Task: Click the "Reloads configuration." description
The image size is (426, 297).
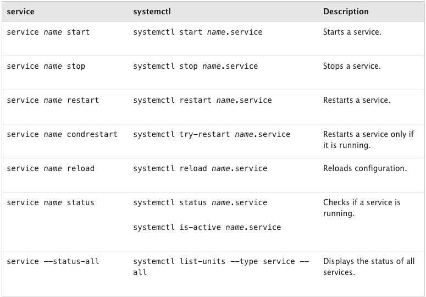Action: tap(365, 168)
